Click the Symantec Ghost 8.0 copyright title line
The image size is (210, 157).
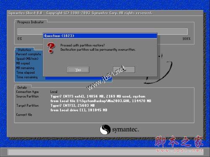point(80,13)
